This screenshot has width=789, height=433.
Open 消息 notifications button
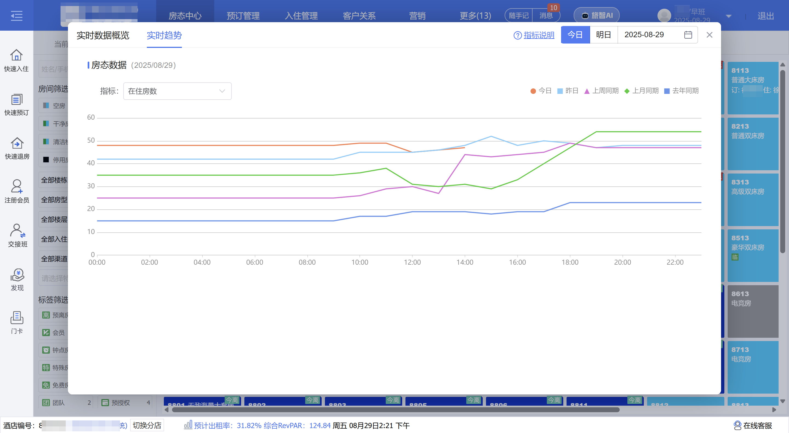coord(546,16)
